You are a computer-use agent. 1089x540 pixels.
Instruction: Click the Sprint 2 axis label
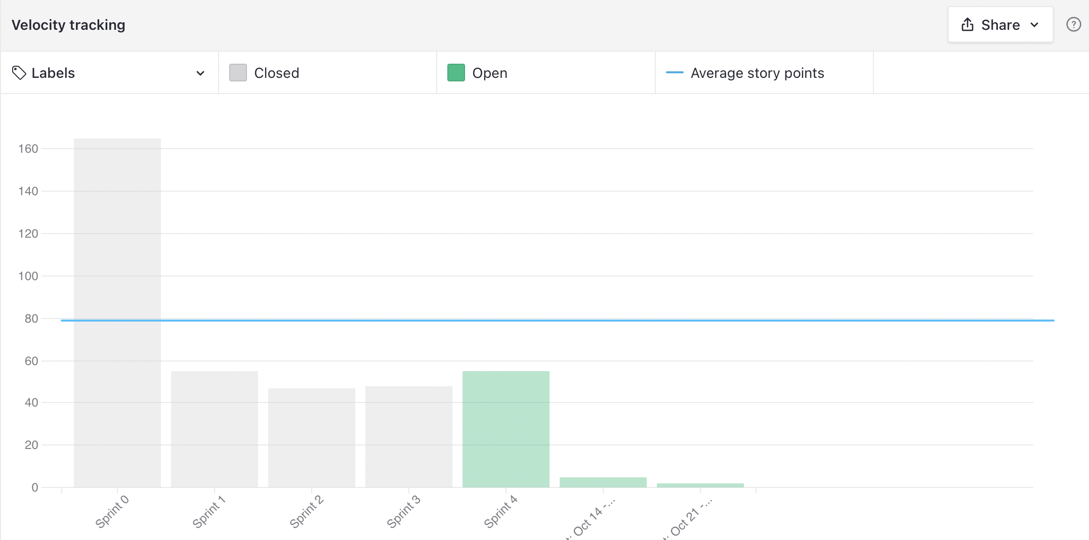(x=306, y=512)
